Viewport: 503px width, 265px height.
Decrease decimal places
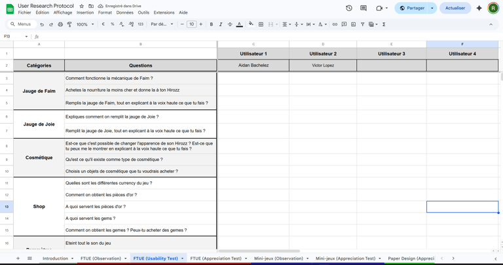(x=122, y=24)
